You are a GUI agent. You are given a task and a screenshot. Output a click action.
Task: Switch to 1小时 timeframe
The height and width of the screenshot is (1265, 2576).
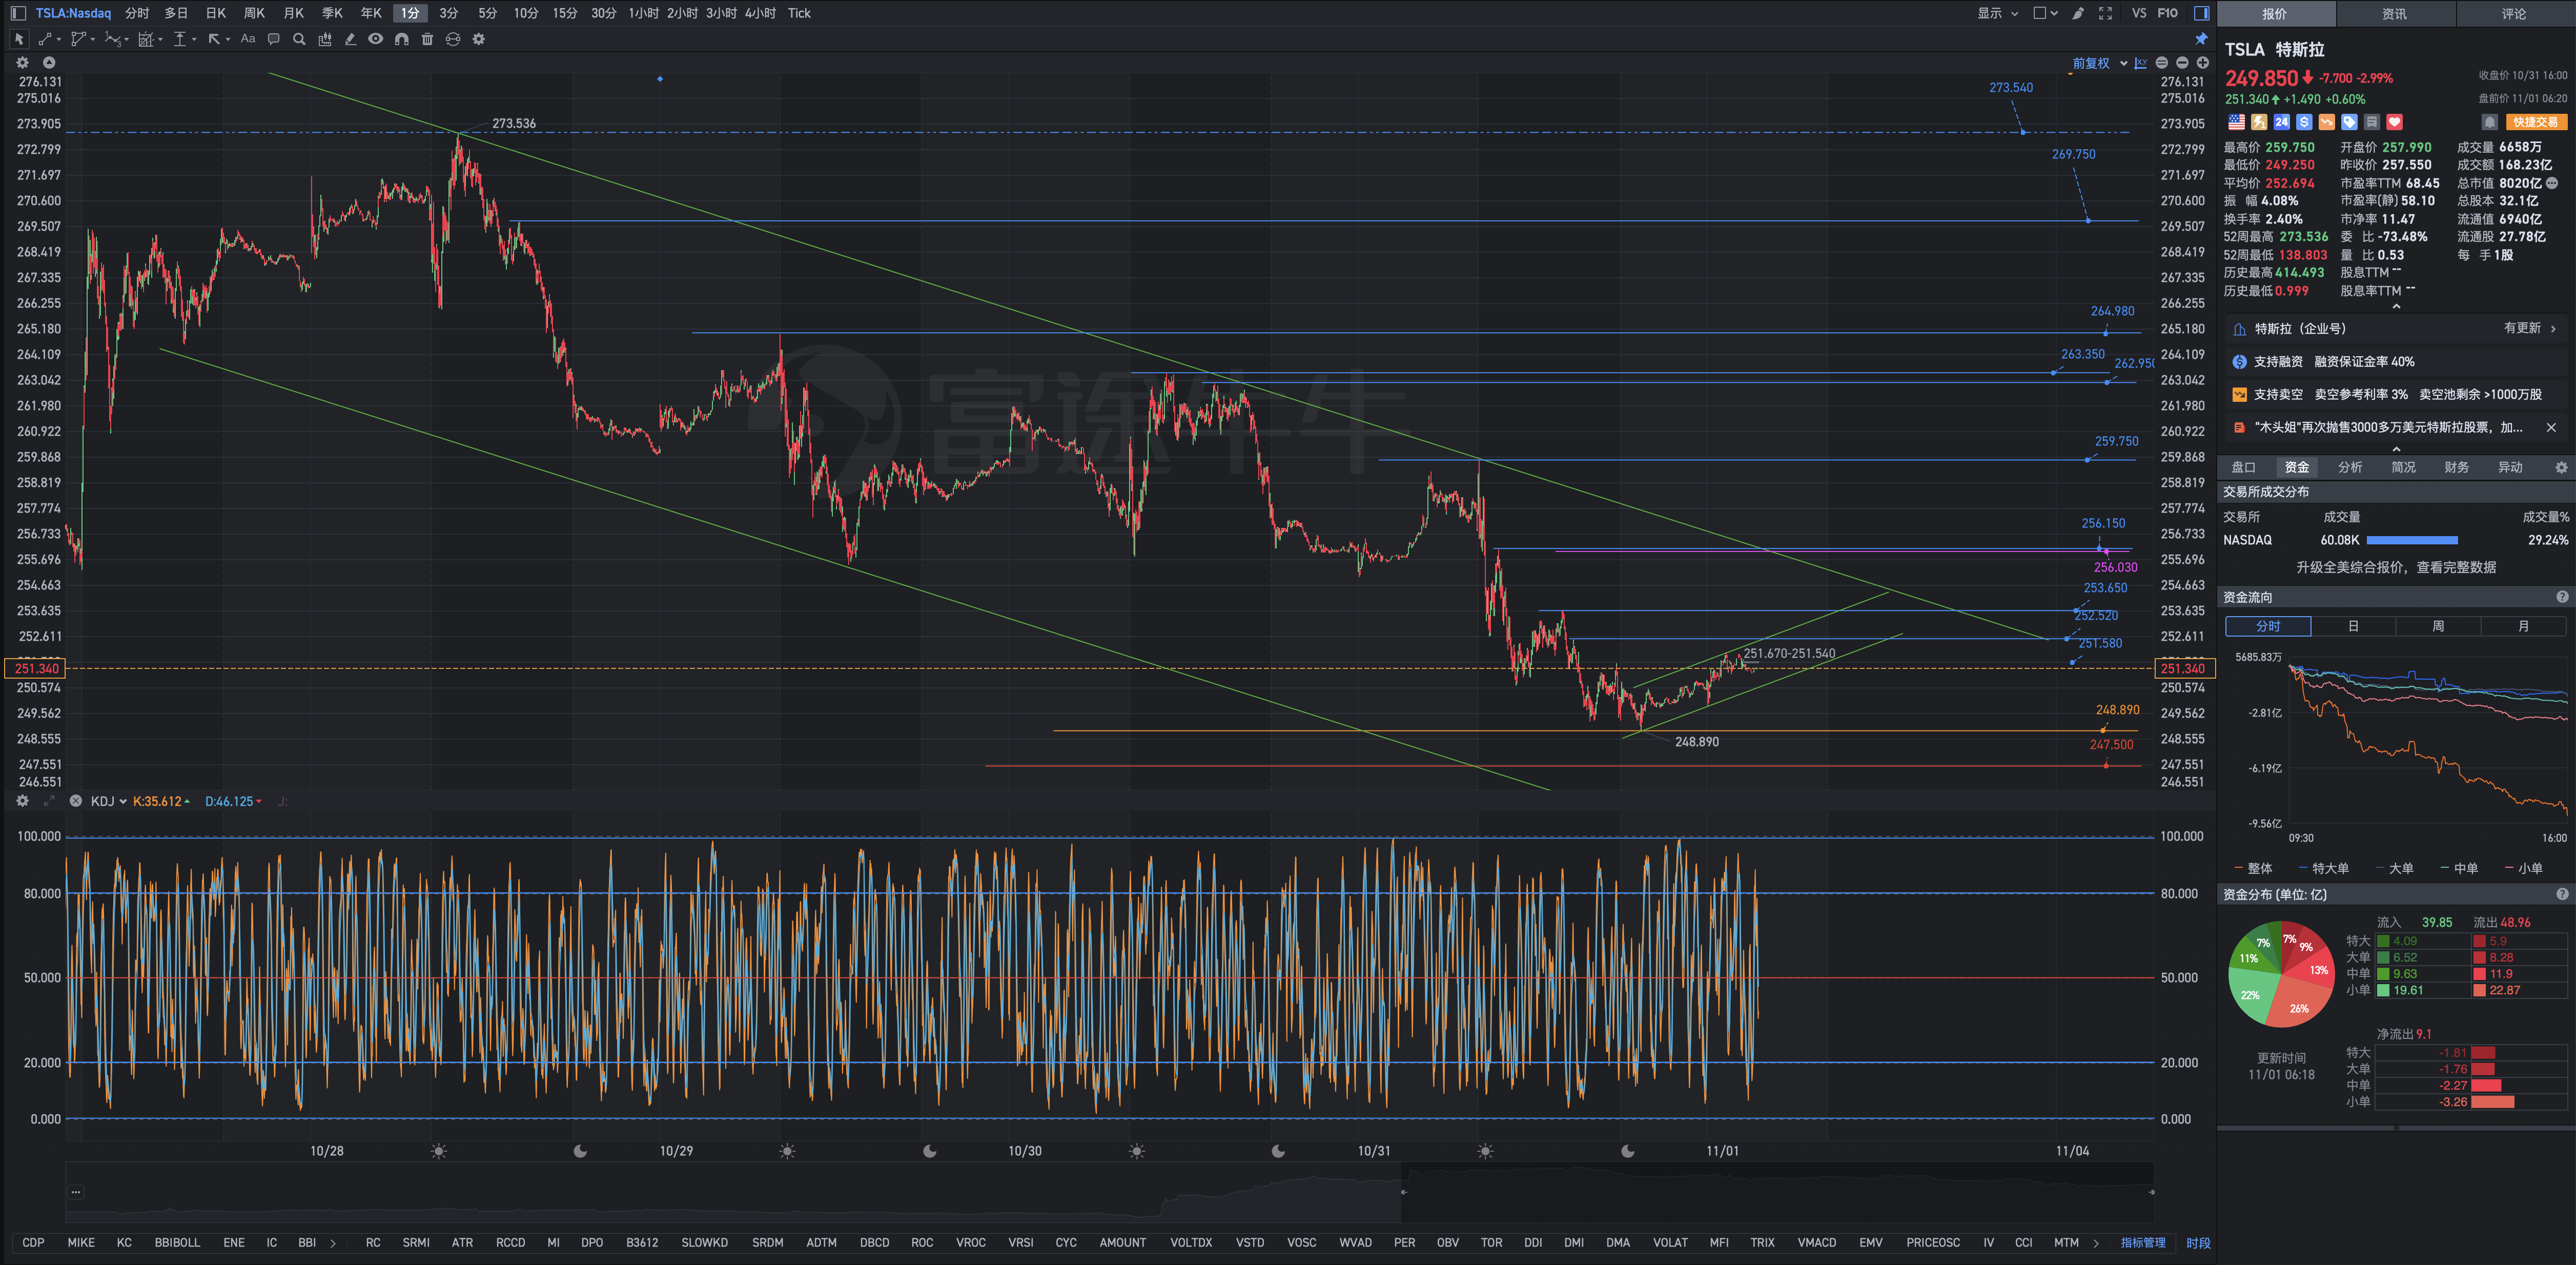(x=644, y=13)
